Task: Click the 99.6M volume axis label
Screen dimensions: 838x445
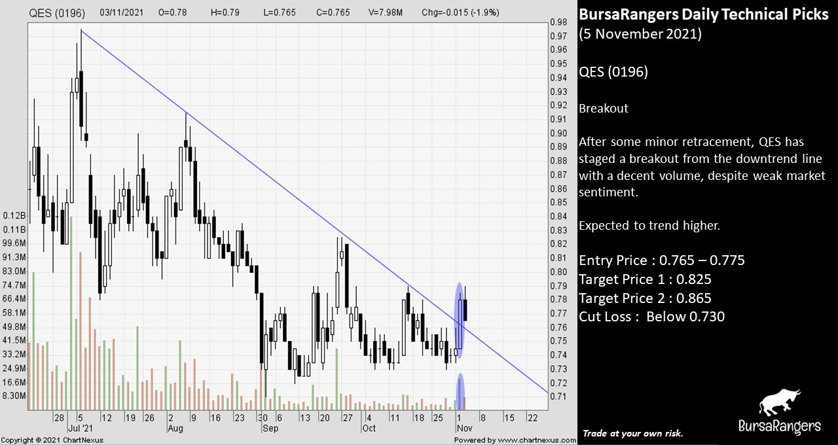Action: point(14,243)
